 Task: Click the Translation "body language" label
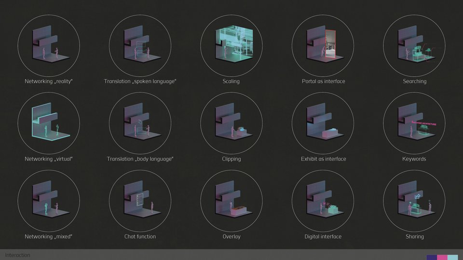140,159
